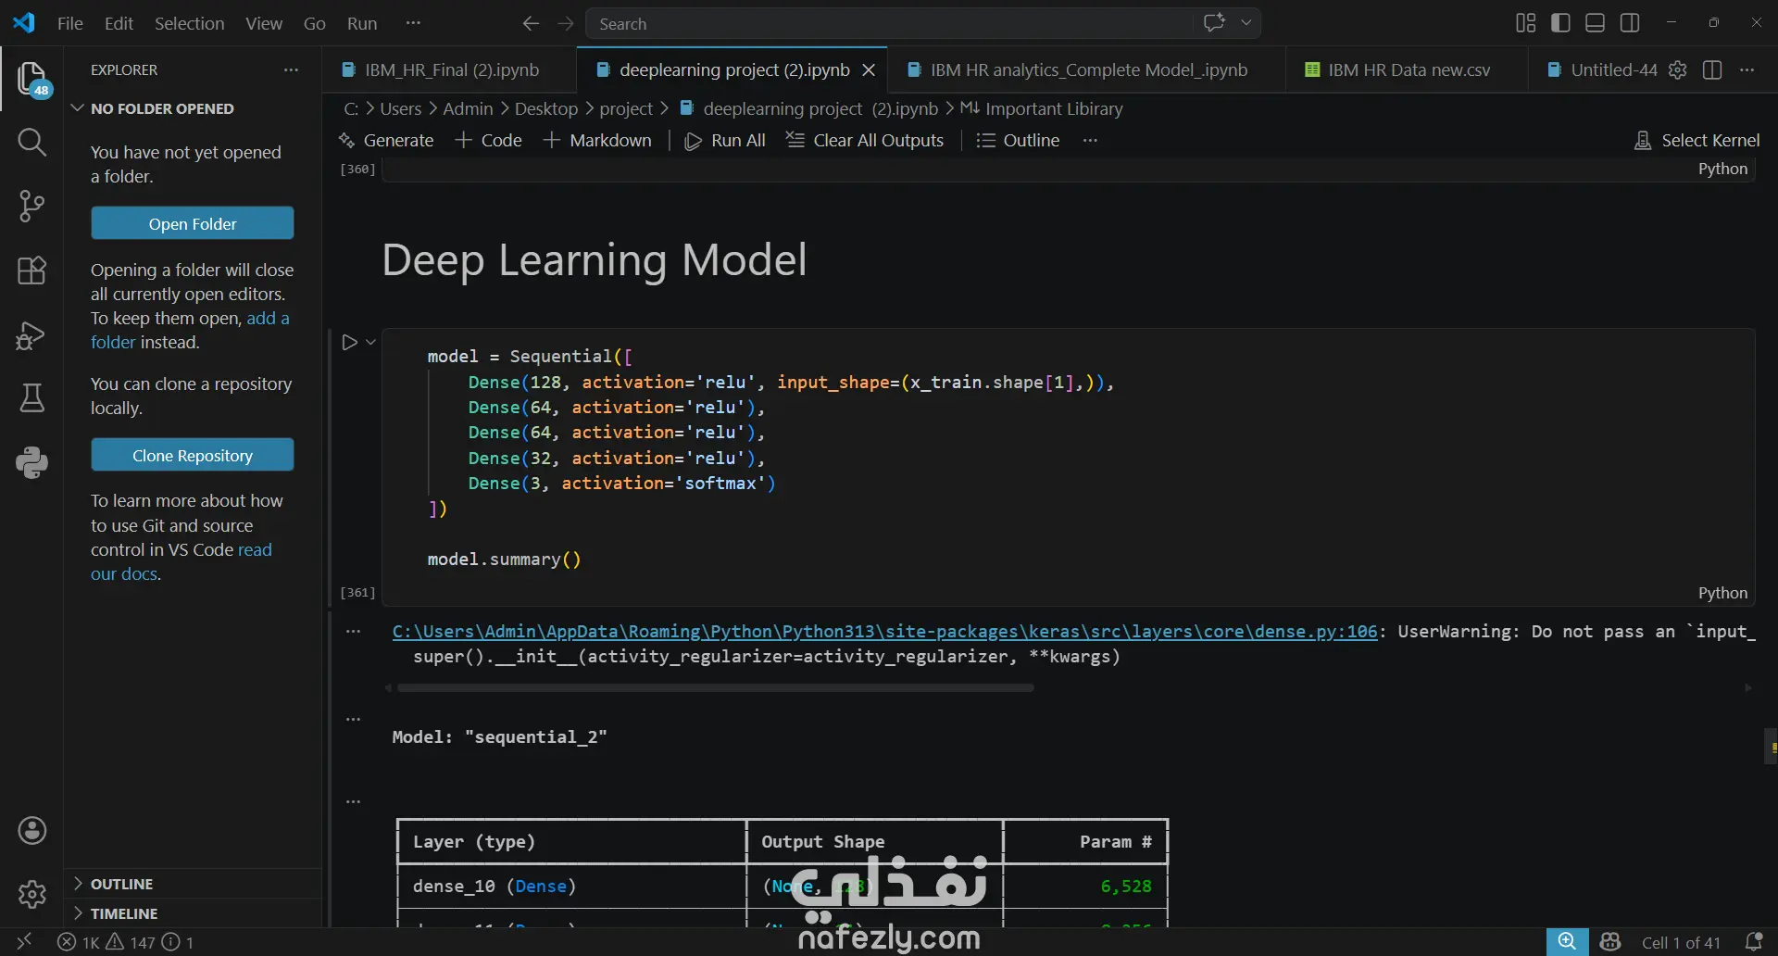Click the Open Folder button
1778x956 pixels.
(193, 223)
